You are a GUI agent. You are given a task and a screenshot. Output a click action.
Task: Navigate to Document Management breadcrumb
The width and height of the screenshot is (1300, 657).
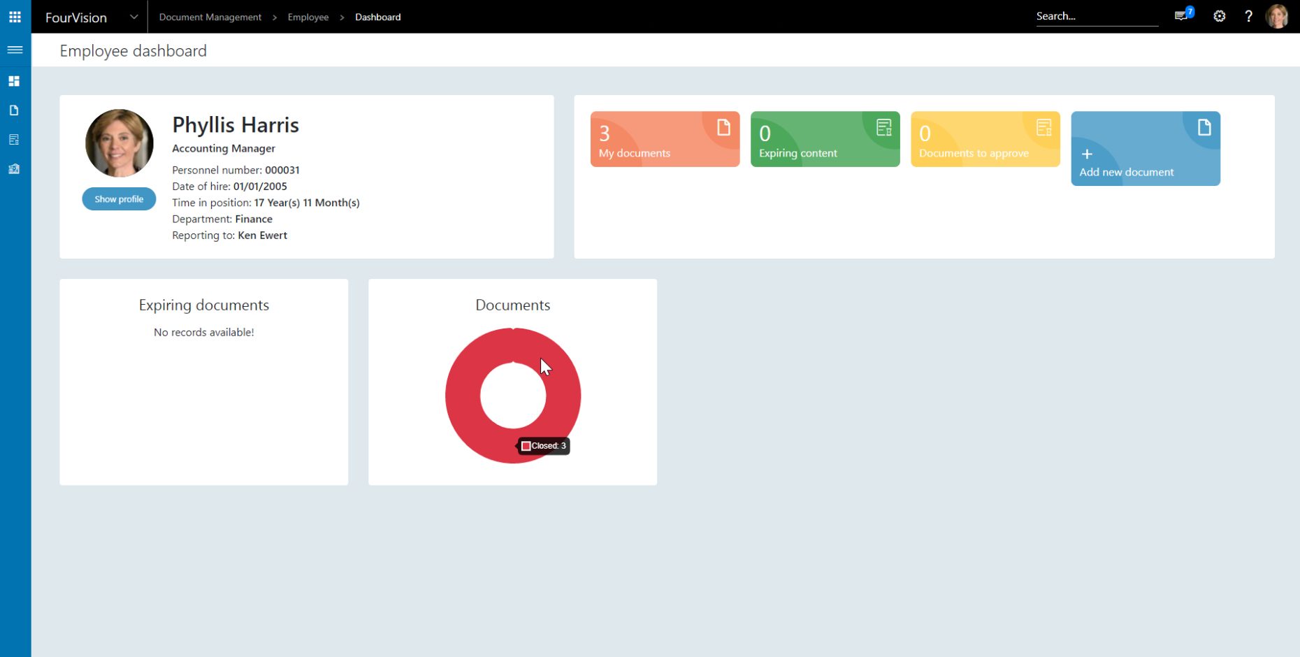coord(210,17)
